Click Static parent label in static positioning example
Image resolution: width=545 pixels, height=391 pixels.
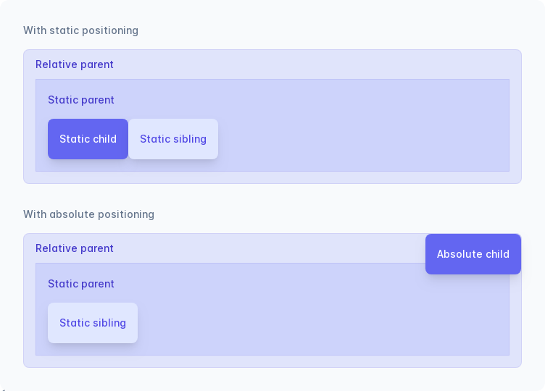[81, 100]
